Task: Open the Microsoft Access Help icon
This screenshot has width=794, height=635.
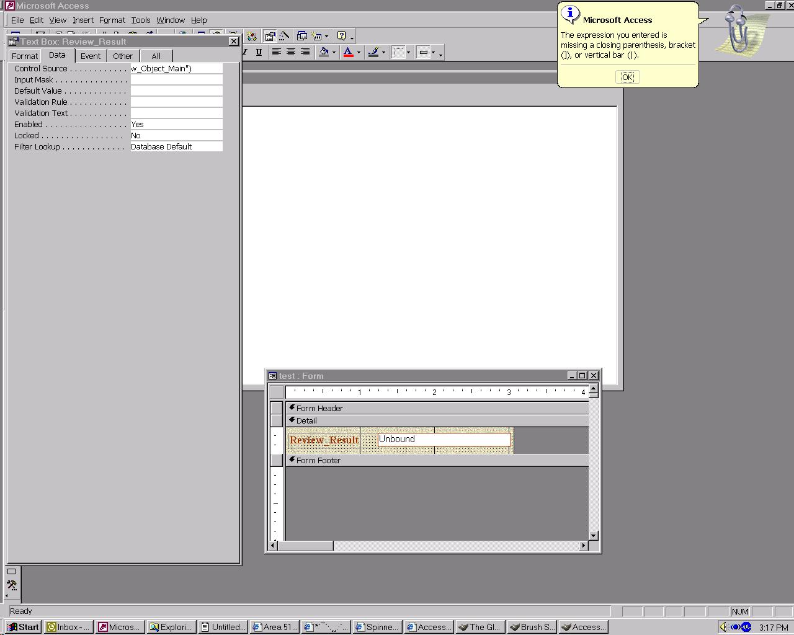Action: 341,36
